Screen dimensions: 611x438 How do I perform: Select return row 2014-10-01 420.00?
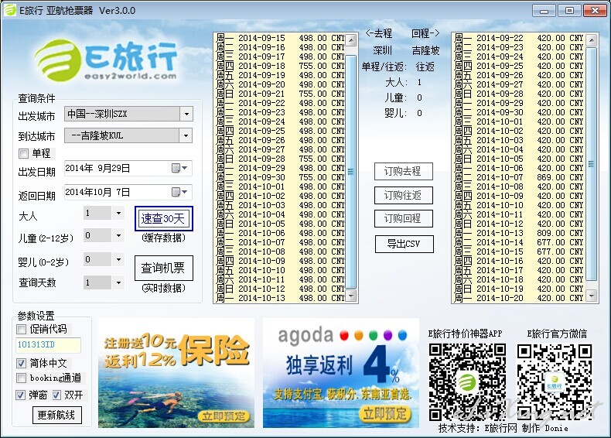tap(520, 122)
